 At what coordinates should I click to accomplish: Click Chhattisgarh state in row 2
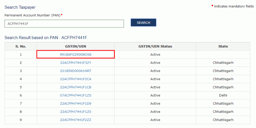tap(223, 63)
